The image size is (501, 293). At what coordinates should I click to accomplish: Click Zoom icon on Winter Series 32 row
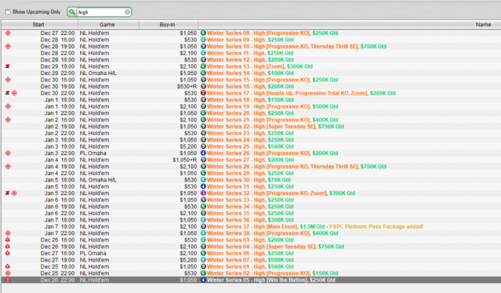coord(8,194)
